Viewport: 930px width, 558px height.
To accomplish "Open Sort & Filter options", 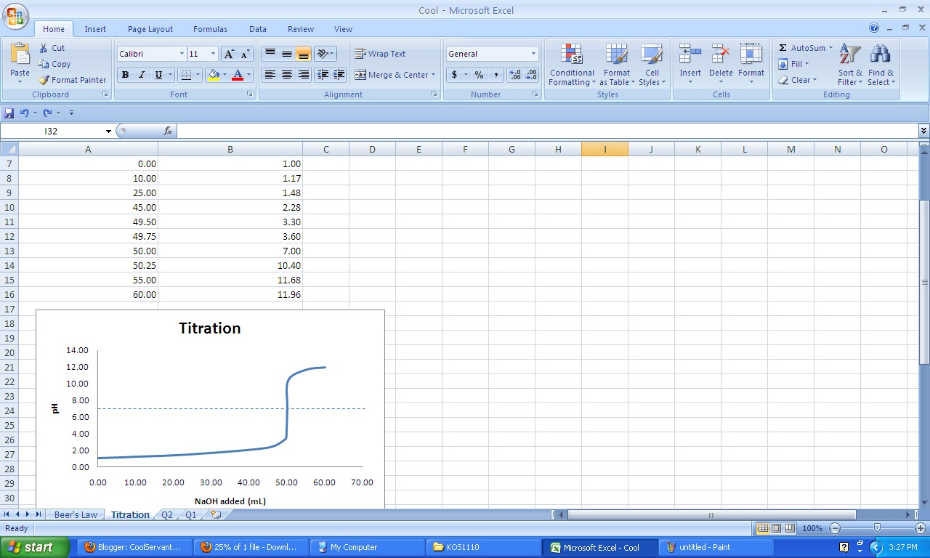I will (x=849, y=64).
